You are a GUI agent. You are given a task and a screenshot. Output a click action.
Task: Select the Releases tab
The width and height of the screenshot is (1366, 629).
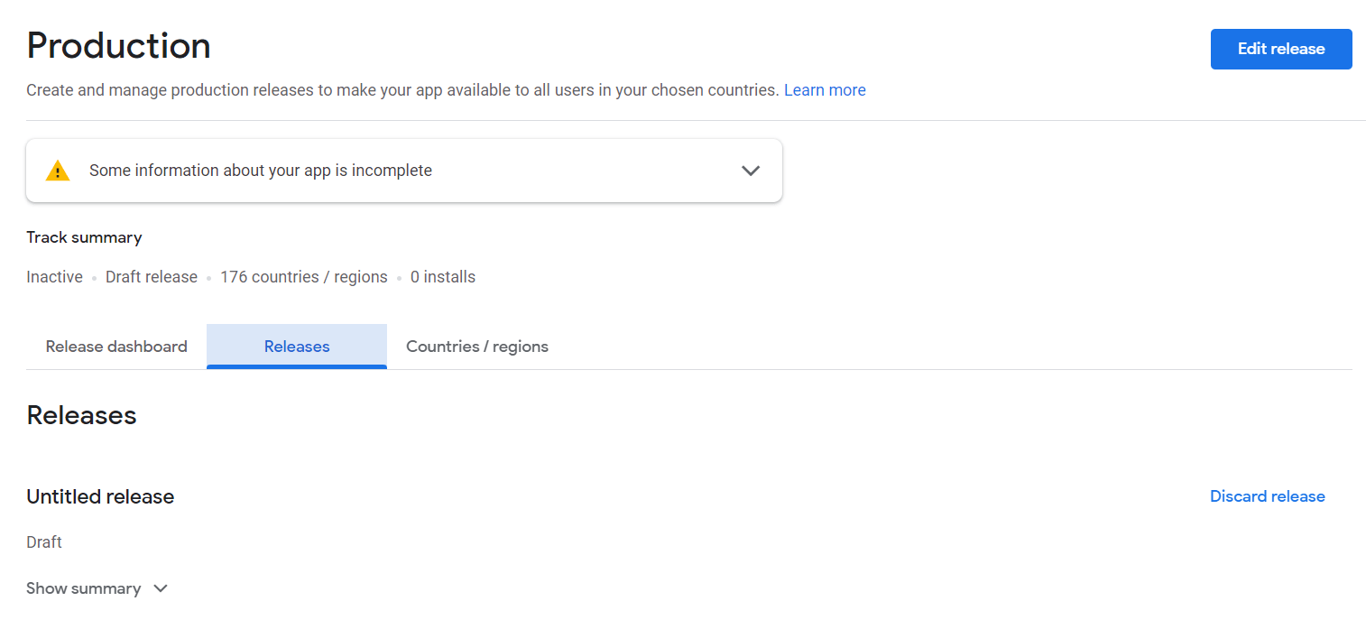[x=297, y=347]
